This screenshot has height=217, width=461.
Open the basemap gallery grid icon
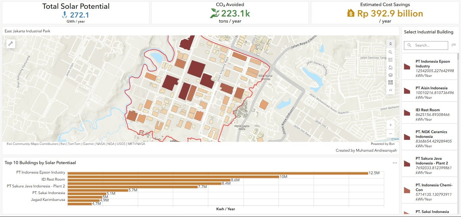tap(390, 82)
